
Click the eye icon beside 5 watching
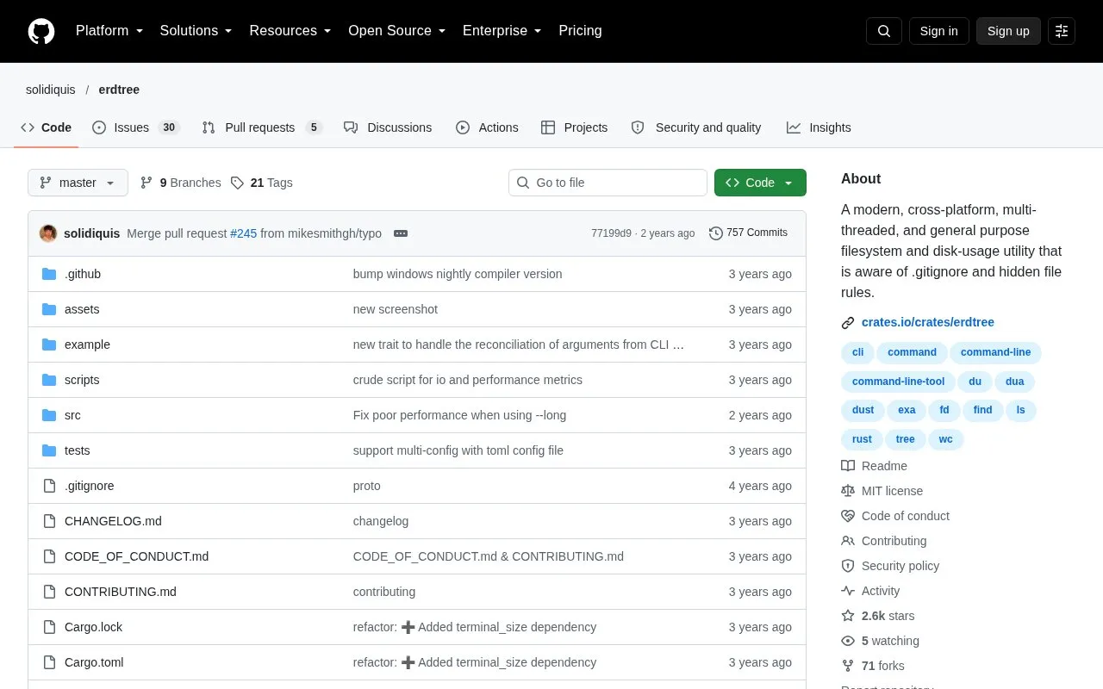848,641
